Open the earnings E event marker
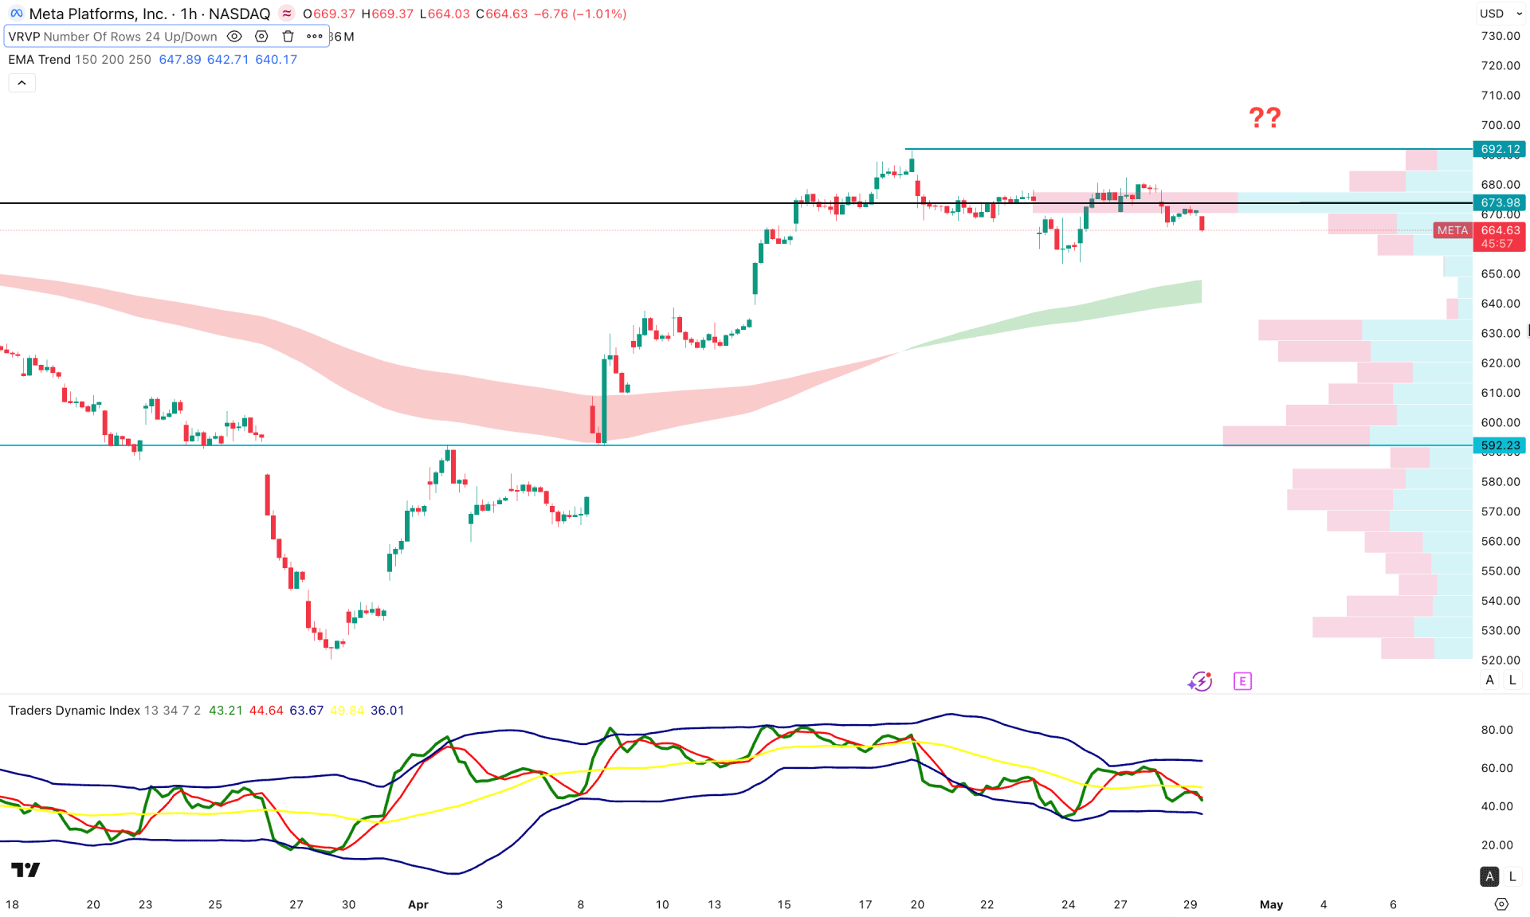Screen dimensions: 1530x917 [1242, 681]
